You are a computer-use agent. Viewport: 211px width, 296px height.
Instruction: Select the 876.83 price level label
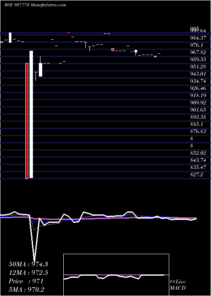pos(198,132)
